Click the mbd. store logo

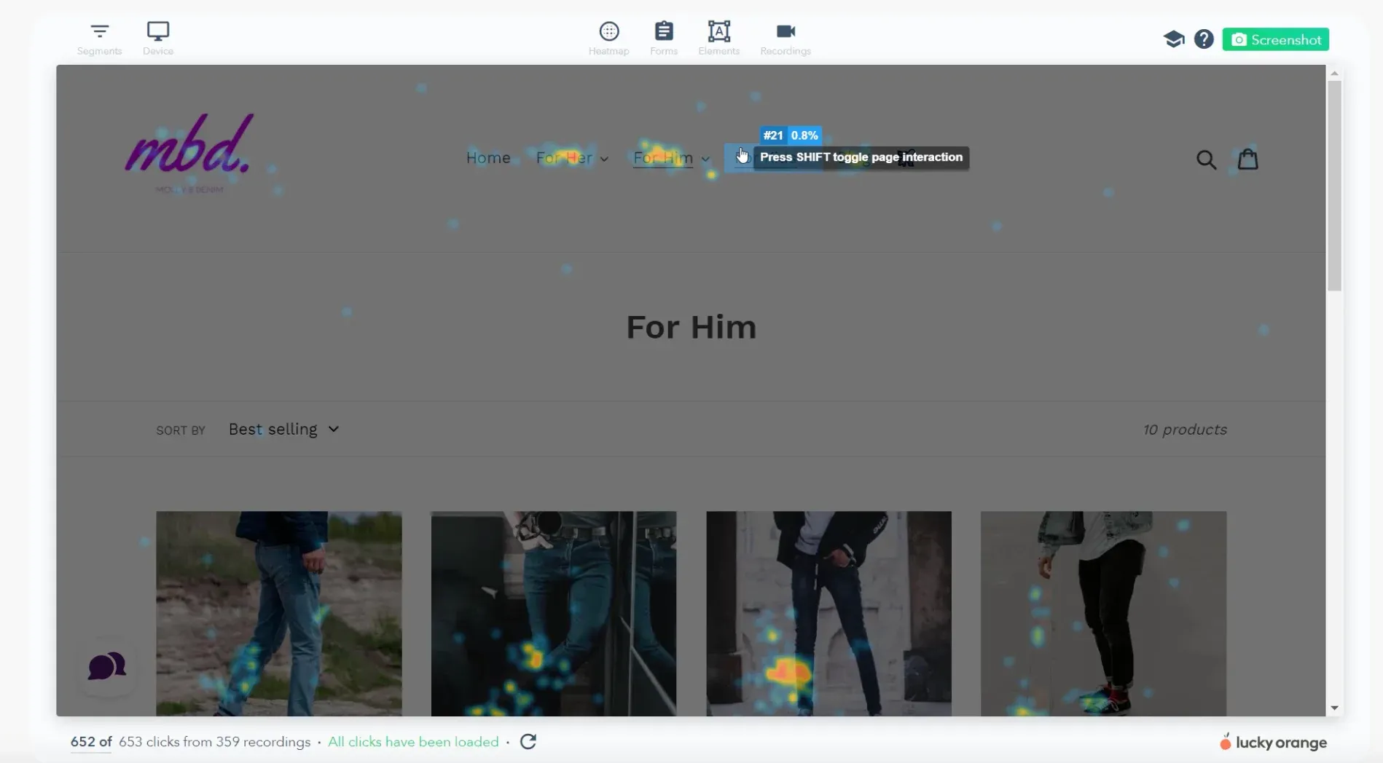189,151
